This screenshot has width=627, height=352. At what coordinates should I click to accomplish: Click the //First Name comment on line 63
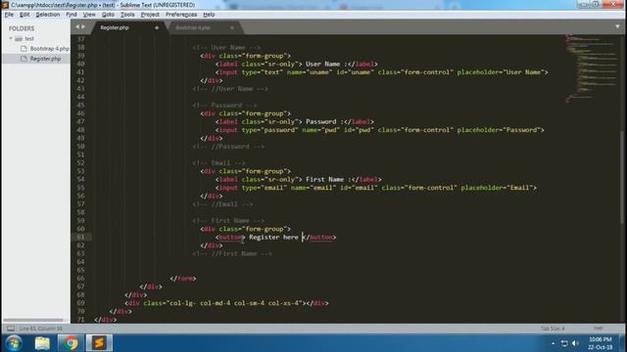(x=232, y=253)
